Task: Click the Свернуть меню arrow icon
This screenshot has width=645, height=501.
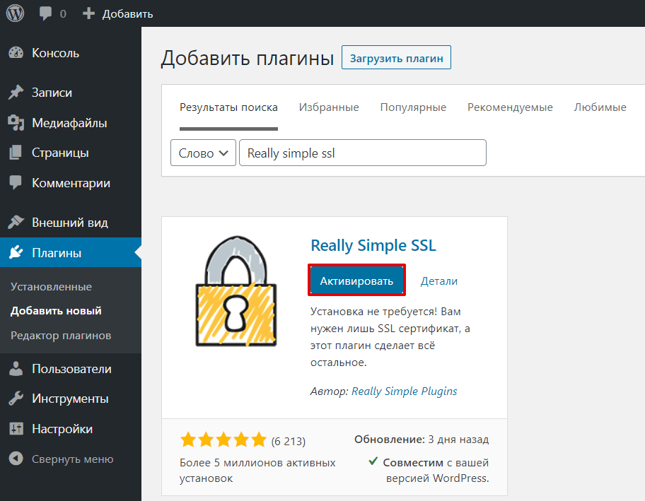Action: click(16, 459)
